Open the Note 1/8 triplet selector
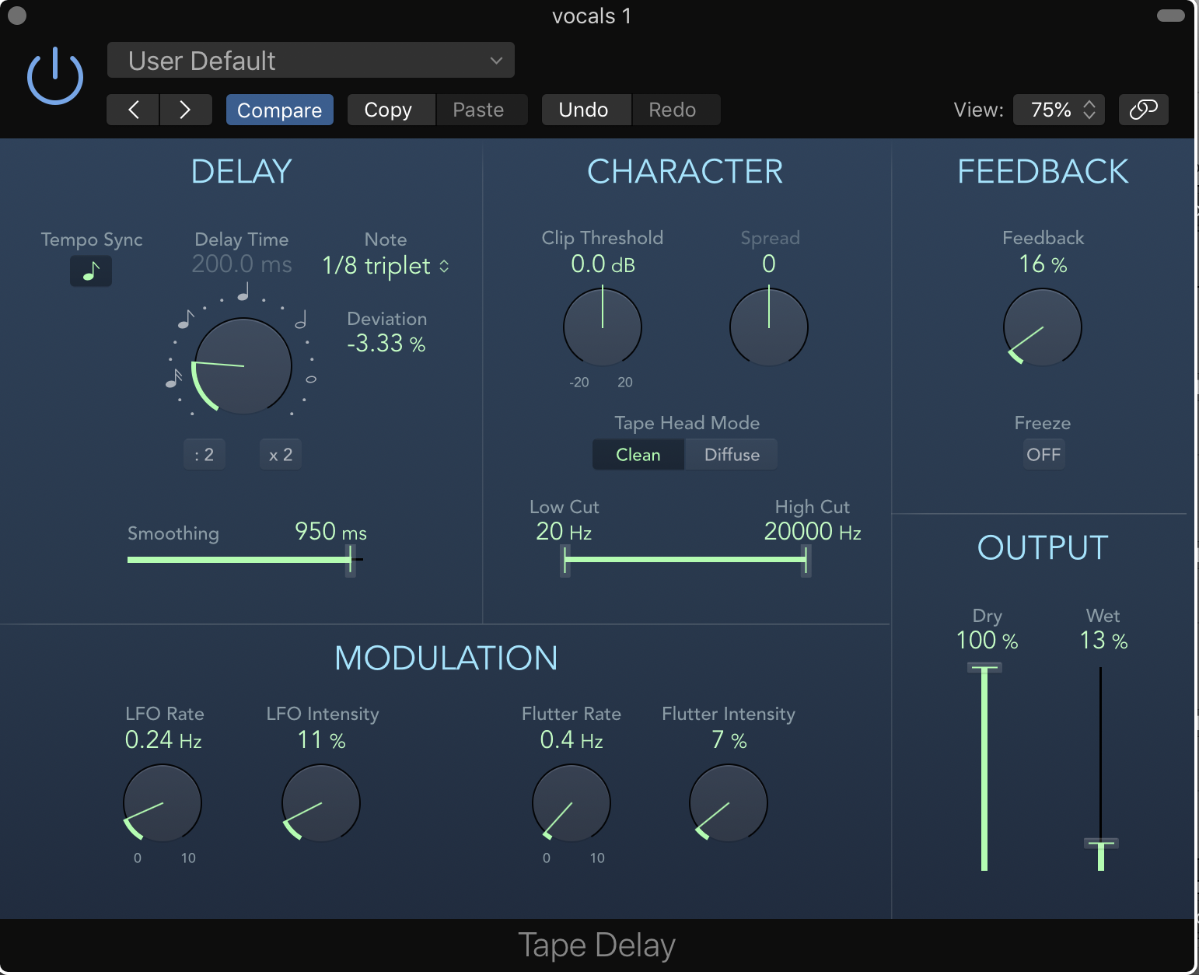 (x=386, y=266)
